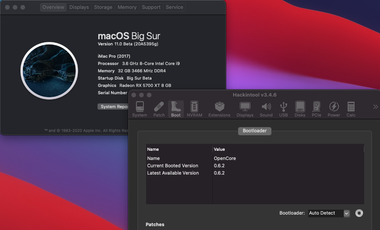This screenshot has height=230, width=380.
Task: Click the Hackintool v3.4.6 window title
Action: (254, 95)
